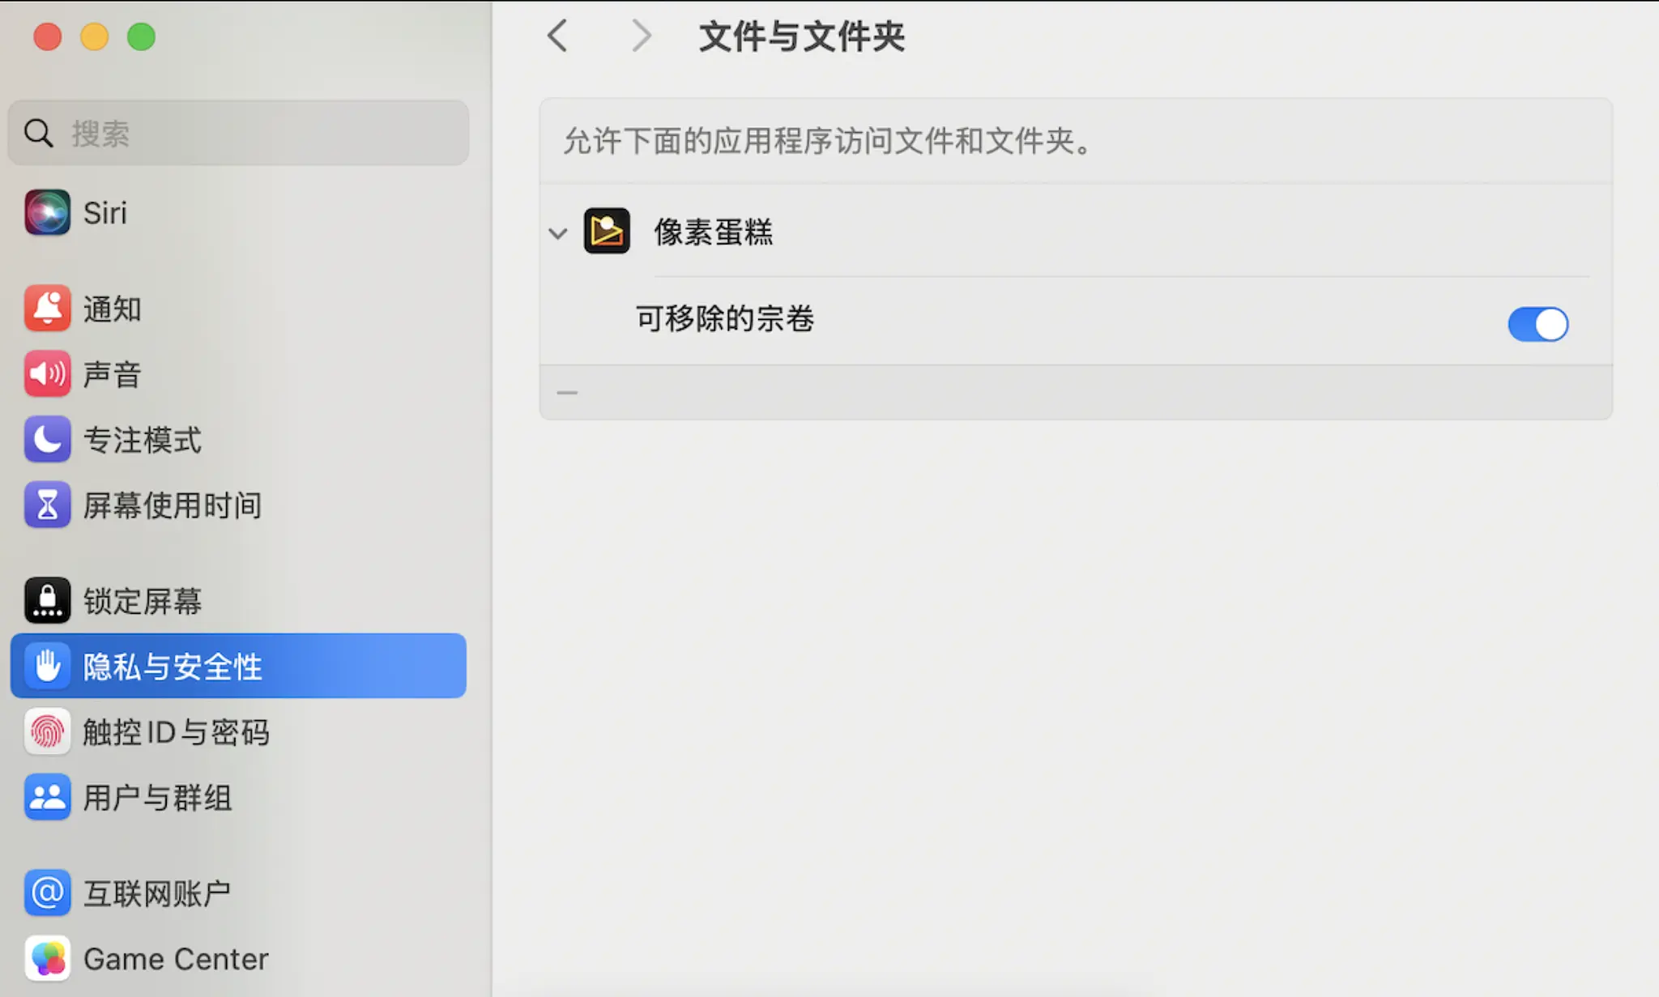
Task: Open 触控 ID 与密码 fingerprint icon
Action: coord(47,732)
